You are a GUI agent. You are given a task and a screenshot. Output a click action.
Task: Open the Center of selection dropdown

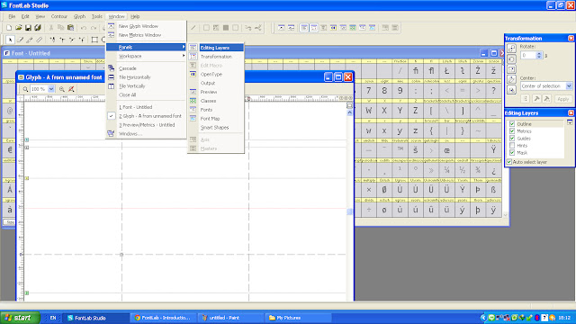[x=569, y=86]
